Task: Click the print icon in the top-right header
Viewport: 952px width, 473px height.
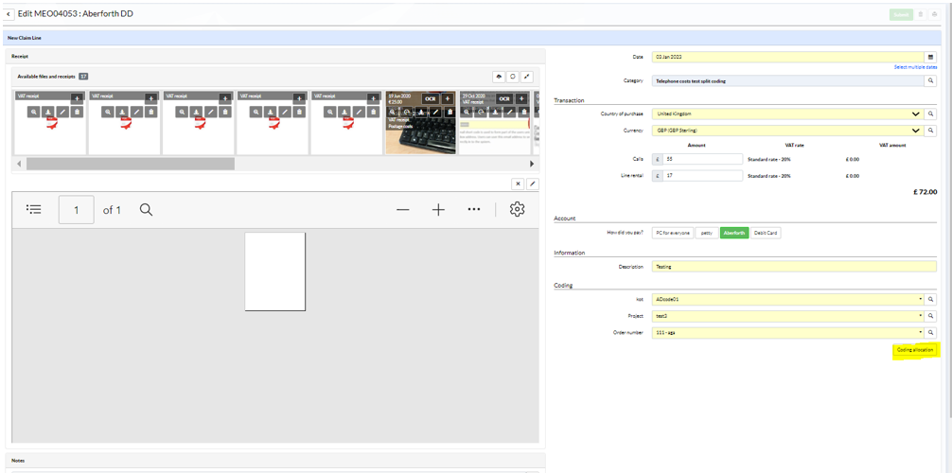Action: 935,14
